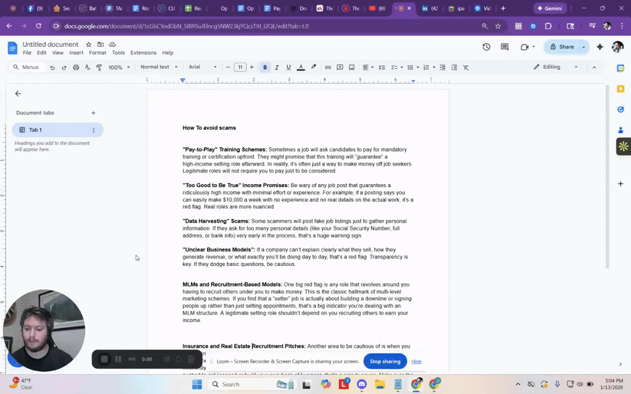Open numbered list options dropdown

point(434,68)
